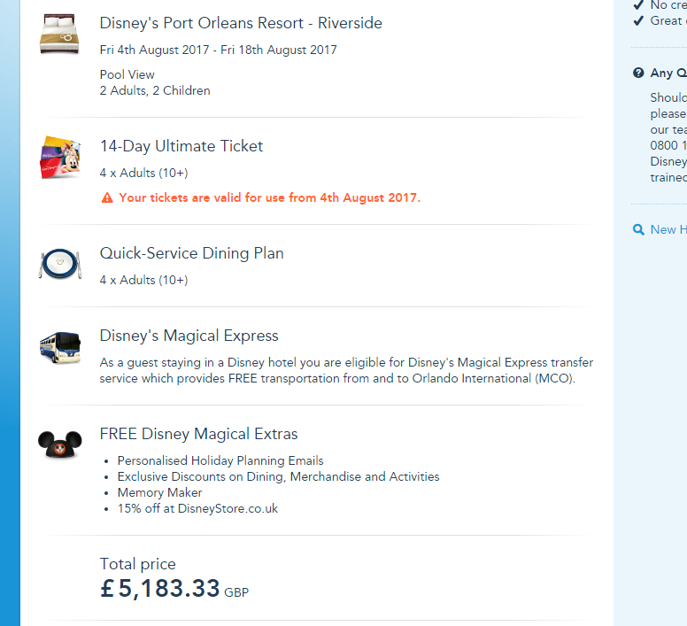Click the hotel bed icon
This screenshot has width=687, height=626.
point(59,35)
